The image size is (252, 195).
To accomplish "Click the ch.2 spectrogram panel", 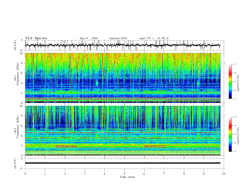I will coord(122,131).
